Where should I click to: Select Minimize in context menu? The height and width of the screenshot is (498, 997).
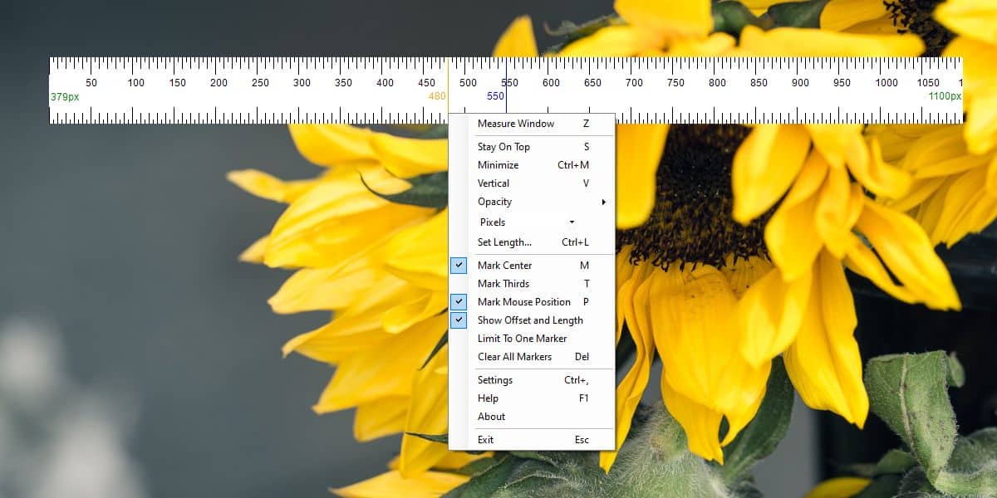(x=532, y=165)
